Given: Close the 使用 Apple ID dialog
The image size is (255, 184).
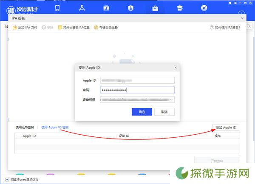Looking at the screenshot, I should (x=176, y=68).
